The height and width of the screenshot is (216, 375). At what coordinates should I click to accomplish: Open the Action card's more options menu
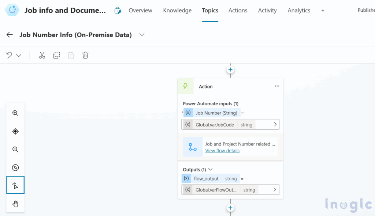click(x=277, y=86)
